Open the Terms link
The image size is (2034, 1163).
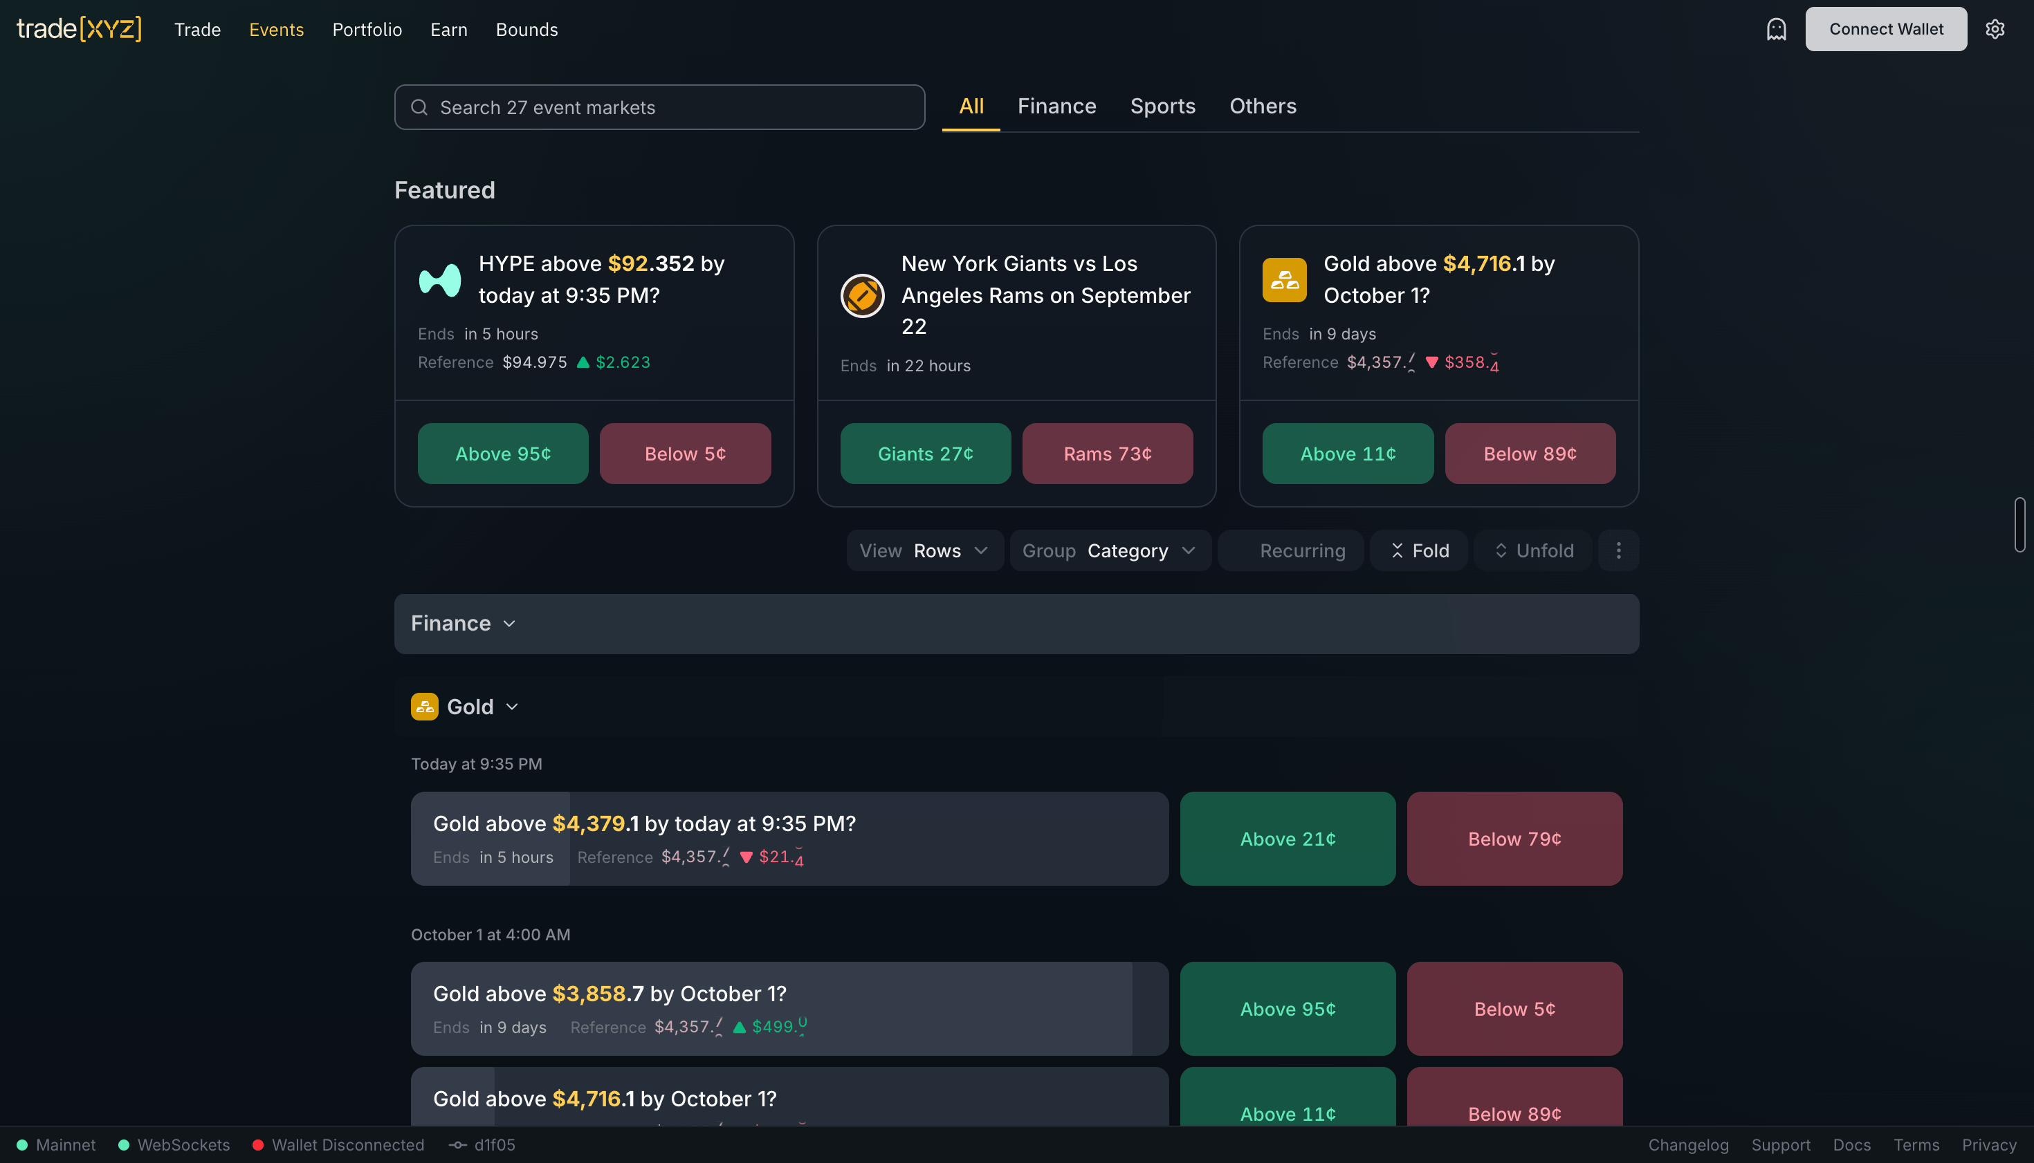point(1916,1144)
